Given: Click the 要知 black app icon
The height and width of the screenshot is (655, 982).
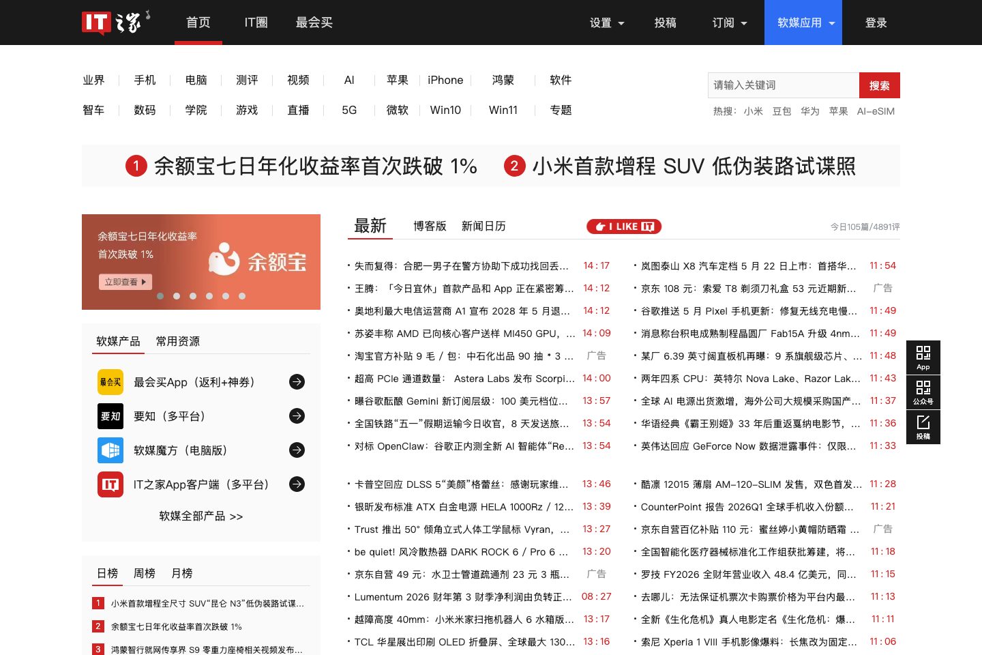Looking at the screenshot, I should (110, 416).
